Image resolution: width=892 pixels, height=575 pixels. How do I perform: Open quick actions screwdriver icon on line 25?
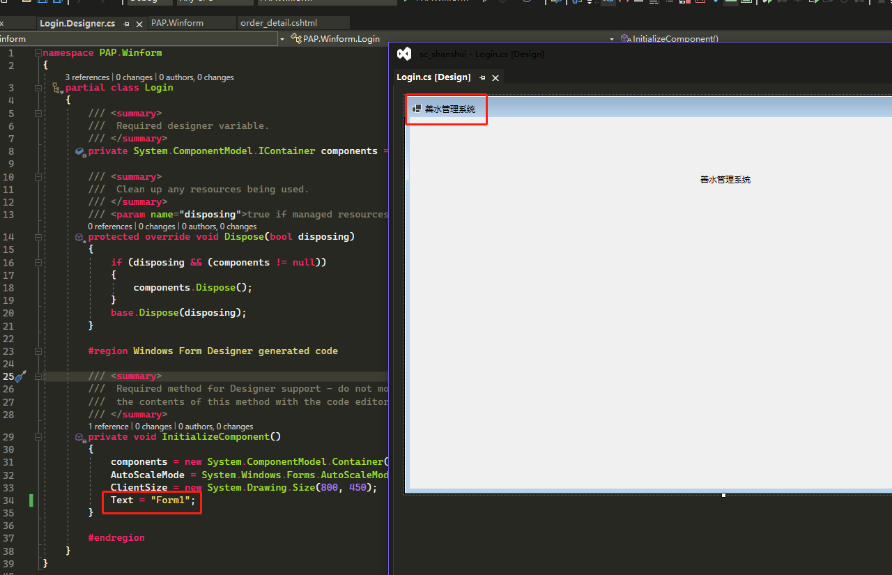pos(20,376)
